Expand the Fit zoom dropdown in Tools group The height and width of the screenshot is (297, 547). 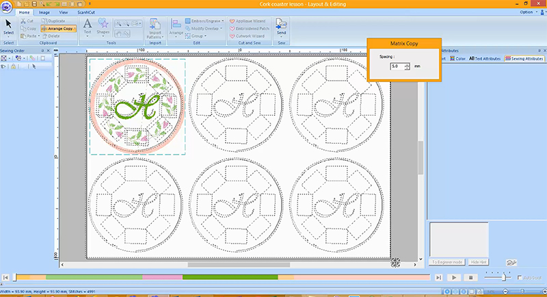tap(140, 24)
